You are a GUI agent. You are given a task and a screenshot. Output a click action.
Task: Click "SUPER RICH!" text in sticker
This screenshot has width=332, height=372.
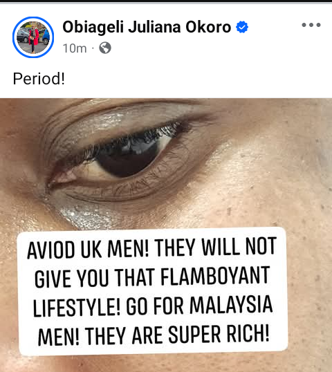point(219,334)
